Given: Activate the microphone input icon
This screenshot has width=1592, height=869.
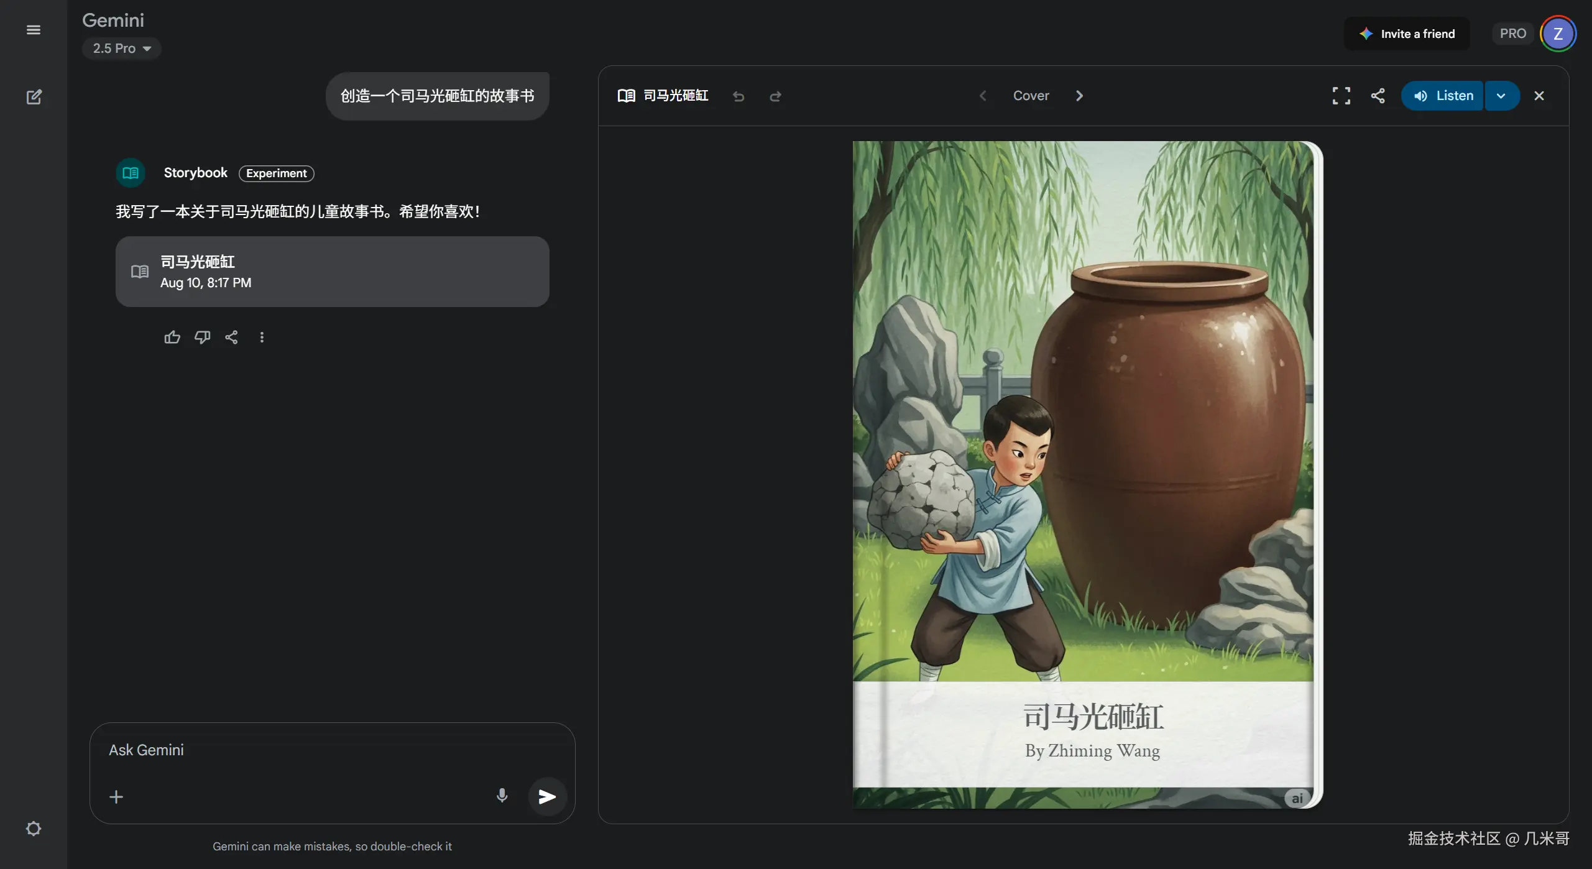Looking at the screenshot, I should click(x=502, y=796).
